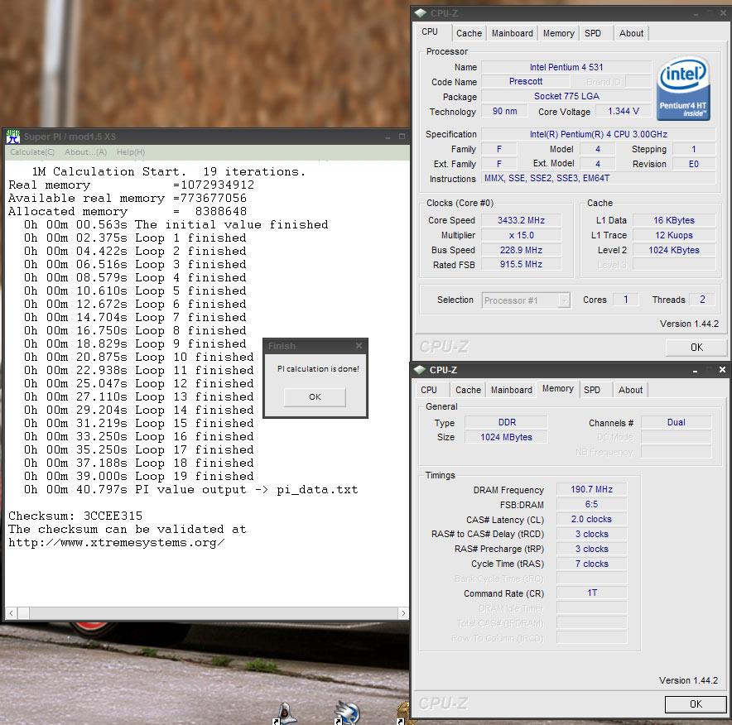The height and width of the screenshot is (725, 732).
Task: Switch to Mainboard tab in top CPU-Z window
Action: [512, 33]
